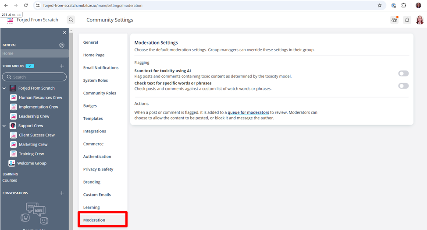Click the Client Success Crew group icon
427x230 pixels.
(13, 135)
